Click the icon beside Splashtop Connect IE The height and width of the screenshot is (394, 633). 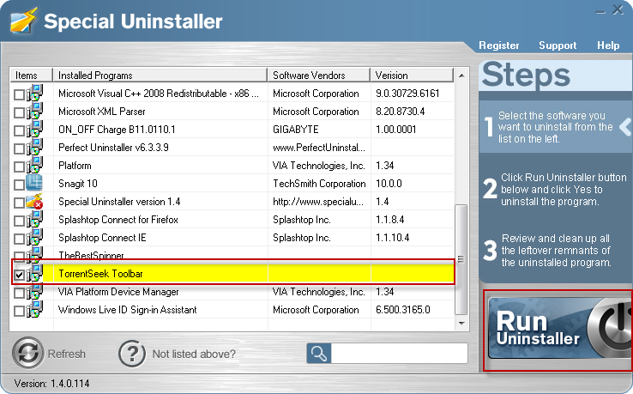pos(34,238)
